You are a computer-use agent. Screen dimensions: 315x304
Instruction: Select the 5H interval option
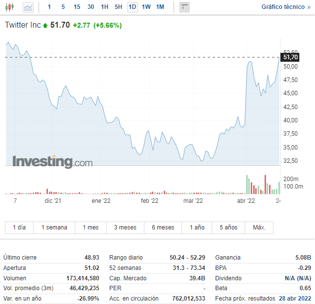(x=118, y=7)
